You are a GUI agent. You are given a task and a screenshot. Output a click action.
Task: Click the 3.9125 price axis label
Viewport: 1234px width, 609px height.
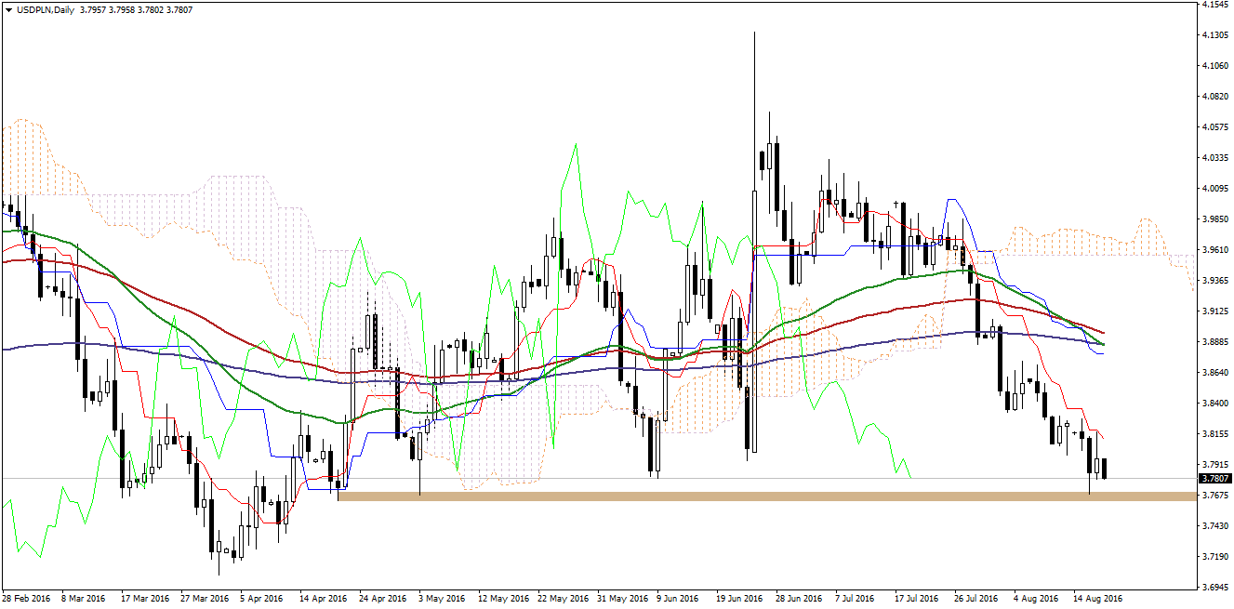click(1214, 311)
